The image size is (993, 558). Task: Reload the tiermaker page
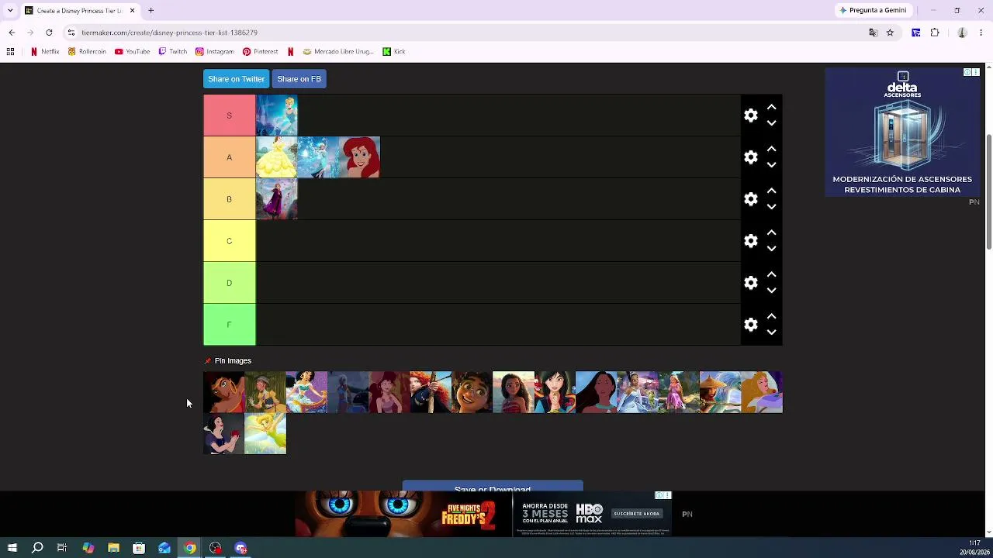[49, 33]
